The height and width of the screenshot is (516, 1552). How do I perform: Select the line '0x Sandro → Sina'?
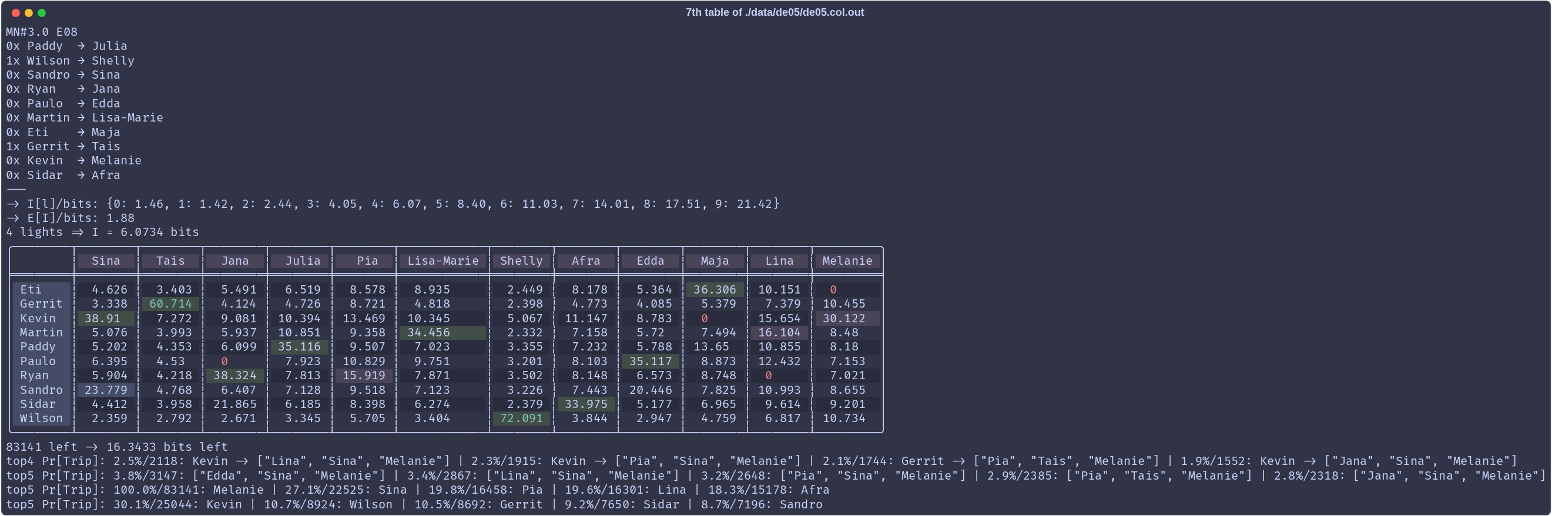tap(63, 75)
